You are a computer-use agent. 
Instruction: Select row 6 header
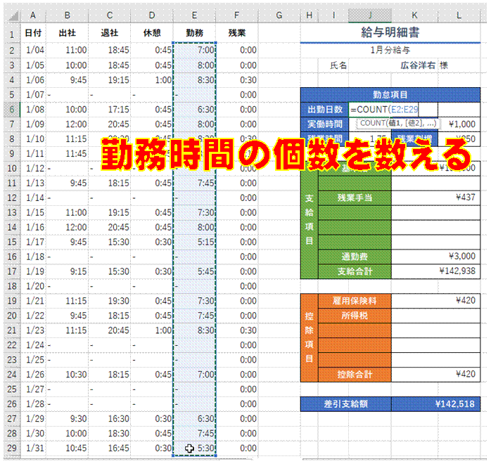click(x=12, y=110)
